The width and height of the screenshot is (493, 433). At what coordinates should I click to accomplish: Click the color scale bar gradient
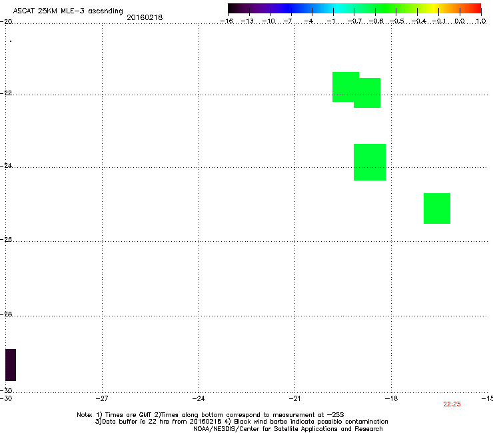pyautogui.click(x=354, y=9)
